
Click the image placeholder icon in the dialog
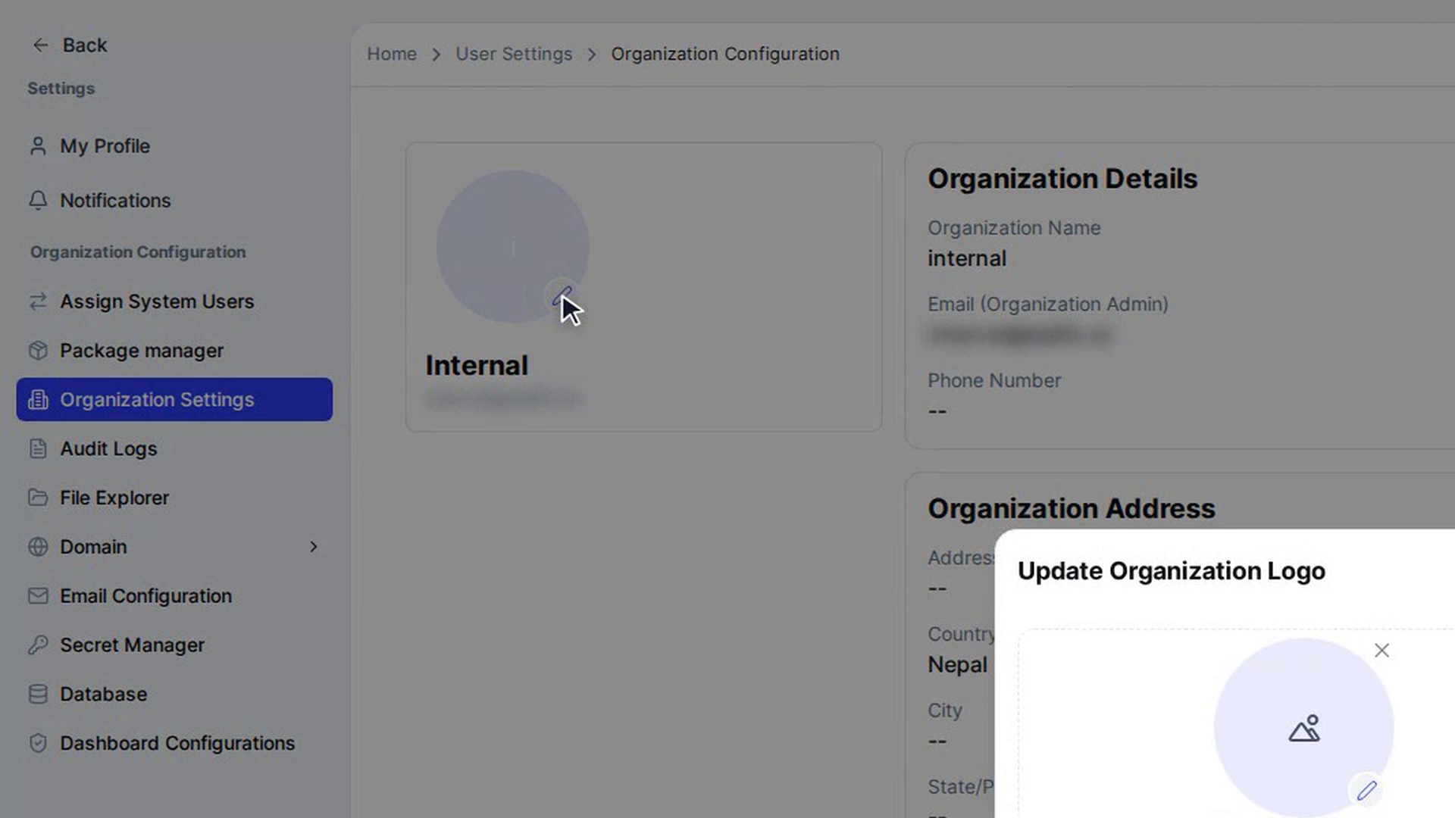[1304, 729]
